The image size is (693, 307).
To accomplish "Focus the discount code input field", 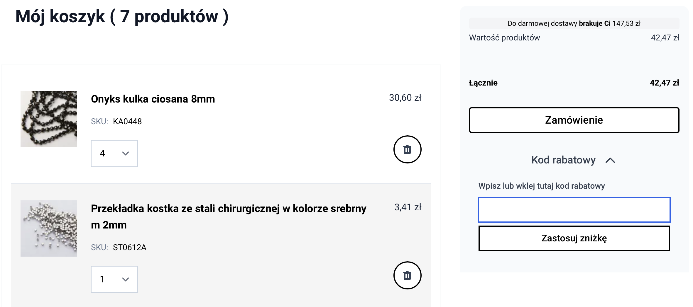I will click(574, 210).
